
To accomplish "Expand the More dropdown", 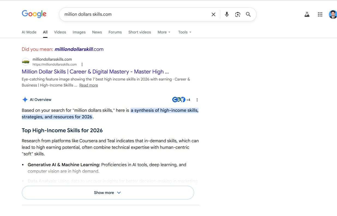I will coord(164,32).
